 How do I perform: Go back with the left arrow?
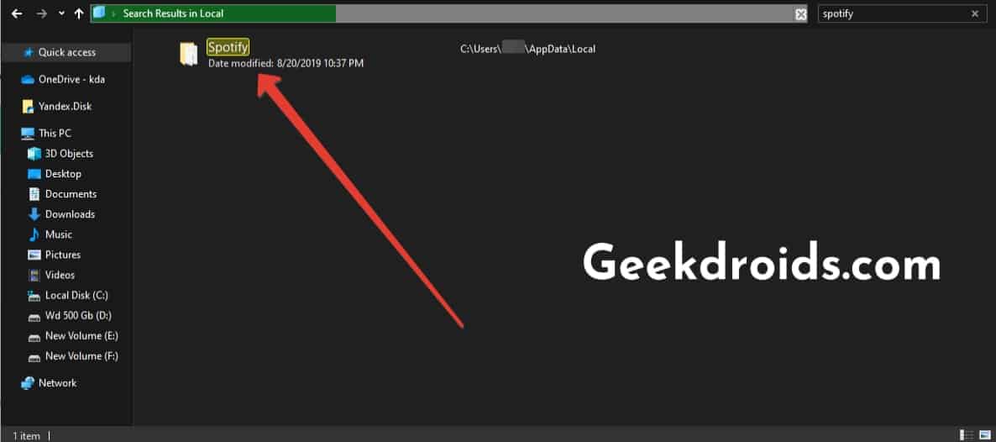coord(17,13)
